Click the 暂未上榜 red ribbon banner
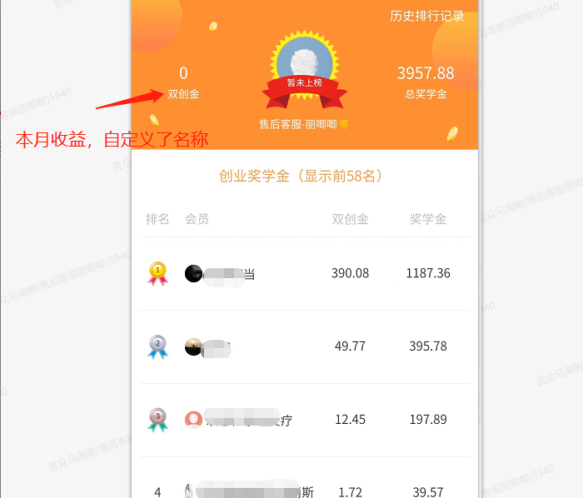 [305, 91]
